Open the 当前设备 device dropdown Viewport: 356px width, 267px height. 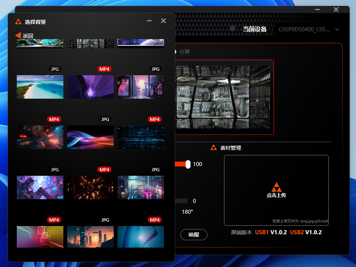(309, 29)
